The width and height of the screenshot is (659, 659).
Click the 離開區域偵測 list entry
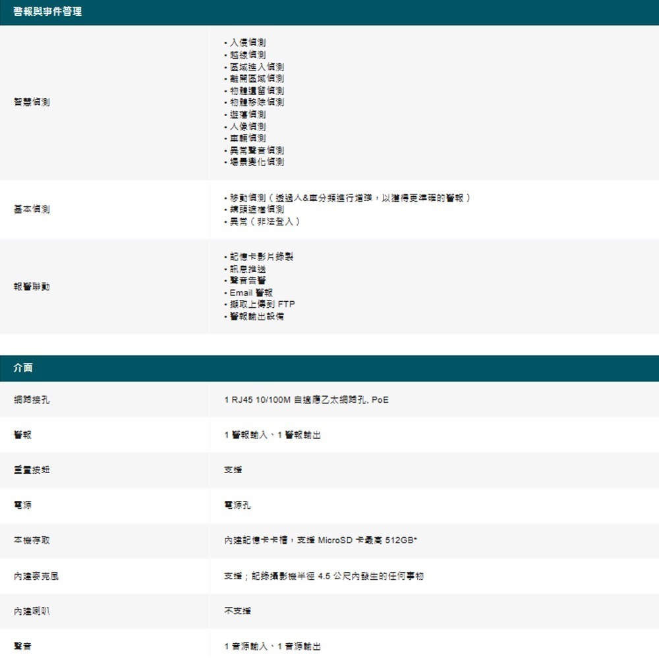257,78
